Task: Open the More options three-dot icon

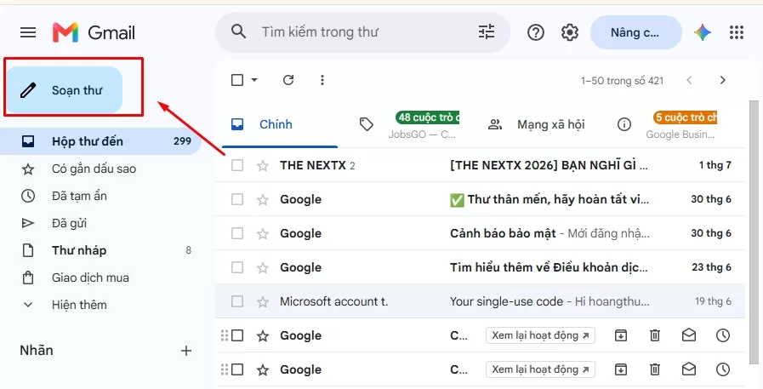Action: [322, 80]
